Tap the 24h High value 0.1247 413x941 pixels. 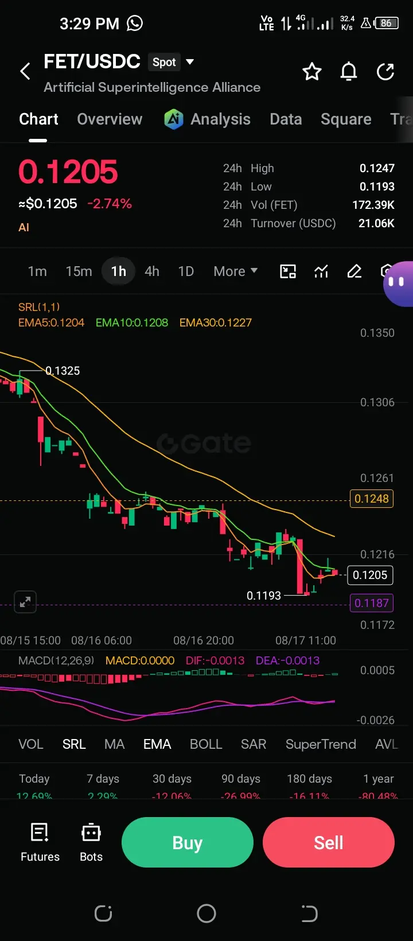point(377,168)
